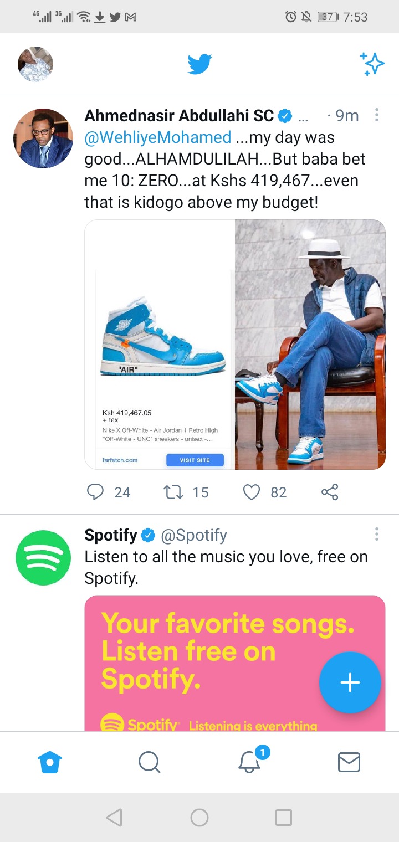
Task: Tap the Twitter bird logo
Action: coord(199,64)
